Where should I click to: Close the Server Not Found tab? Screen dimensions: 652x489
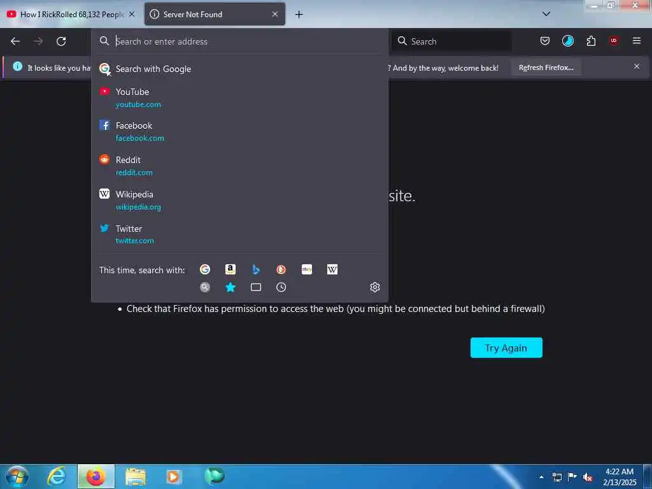[275, 14]
